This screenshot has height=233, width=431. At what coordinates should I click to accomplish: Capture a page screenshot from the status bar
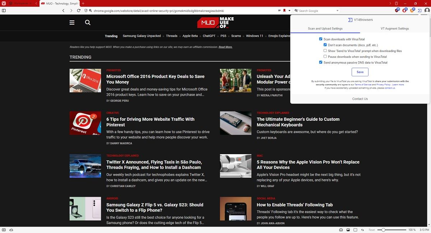(x=341, y=230)
